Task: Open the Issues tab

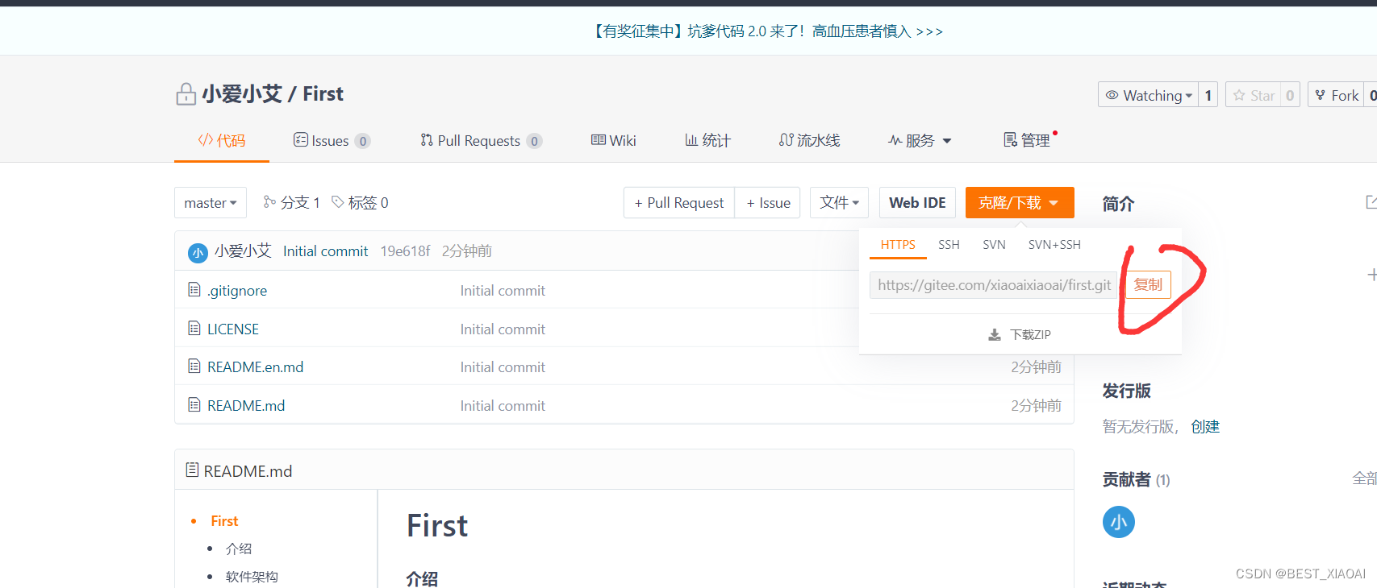Action: 332,140
